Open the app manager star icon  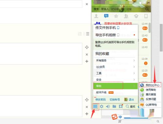(x=121, y=106)
